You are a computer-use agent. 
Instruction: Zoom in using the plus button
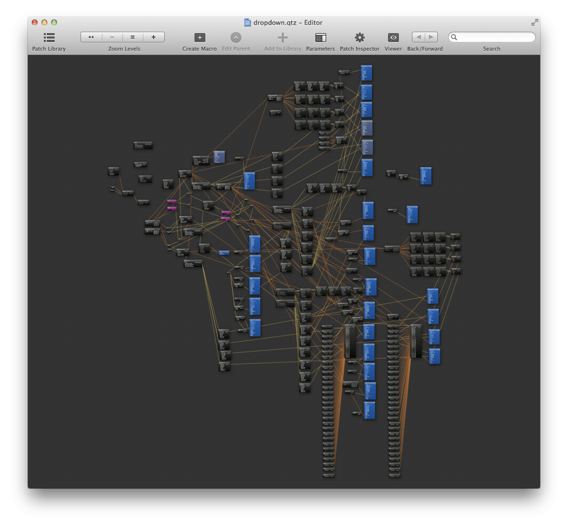154,37
